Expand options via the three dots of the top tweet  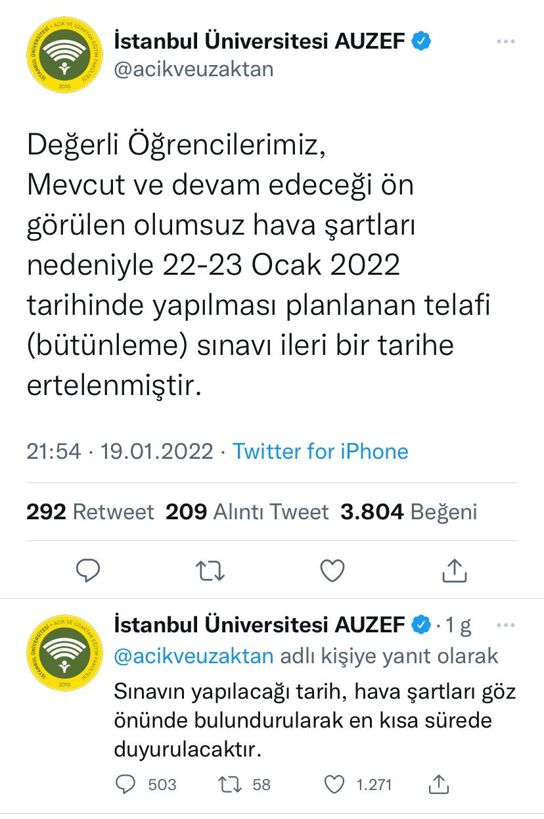pos(506,39)
